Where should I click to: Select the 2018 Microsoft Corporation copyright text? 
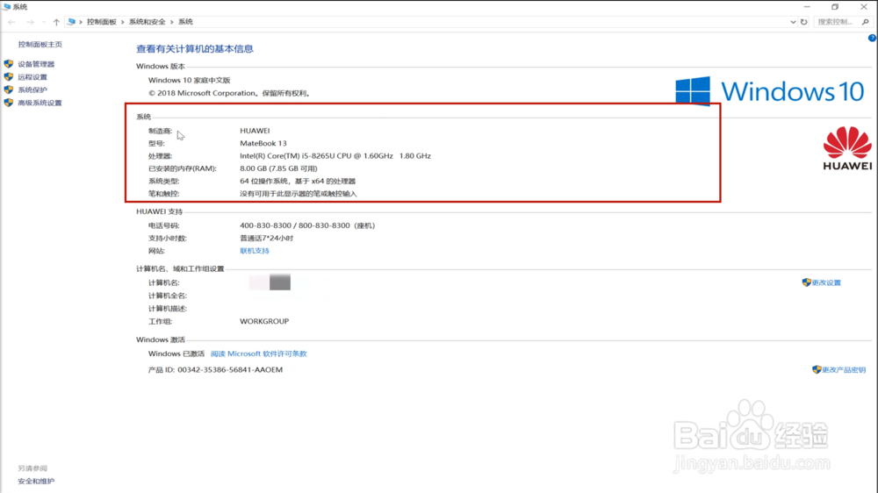(x=229, y=94)
